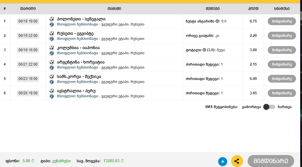Screen dimensions: 302x167
Task: Click date 06/19 22:00
Action: pyautogui.click(x=28, y=36)
